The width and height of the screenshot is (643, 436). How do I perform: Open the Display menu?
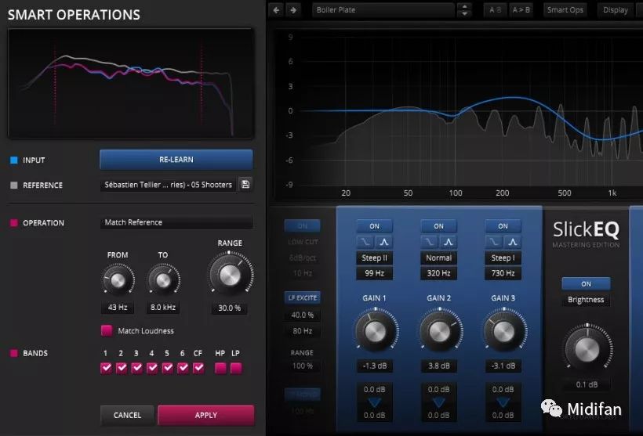click(615, 10)
